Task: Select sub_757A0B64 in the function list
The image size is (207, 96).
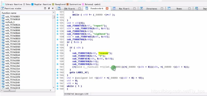Action: 13,28
